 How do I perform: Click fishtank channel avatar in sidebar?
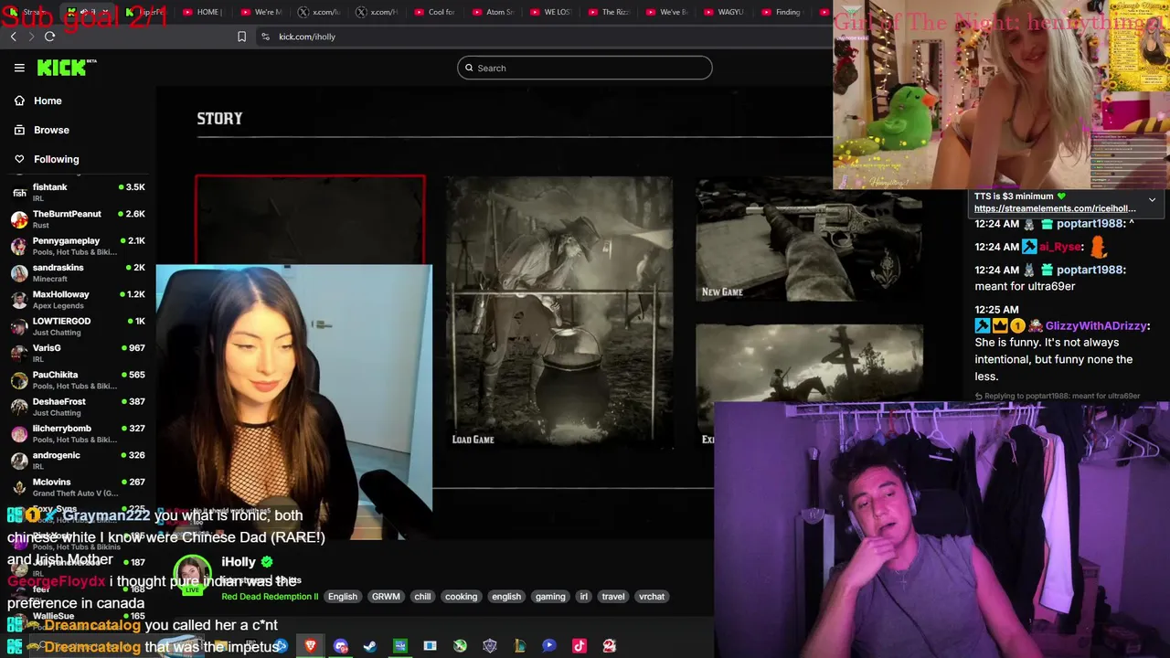(19, 193)
